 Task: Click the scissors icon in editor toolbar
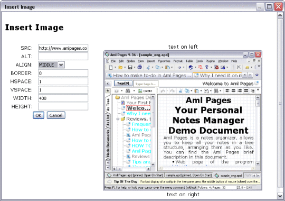[180, 90]
